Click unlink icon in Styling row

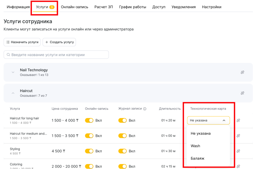(x=238, y=151)
